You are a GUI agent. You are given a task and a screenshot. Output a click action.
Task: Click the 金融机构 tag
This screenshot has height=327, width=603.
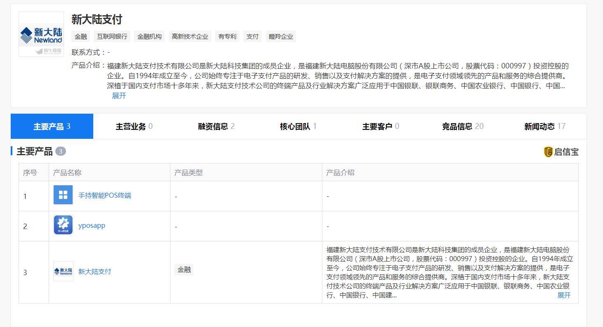(149, 36)
